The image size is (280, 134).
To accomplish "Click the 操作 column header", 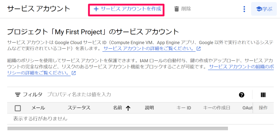I will tap(263, 108).
